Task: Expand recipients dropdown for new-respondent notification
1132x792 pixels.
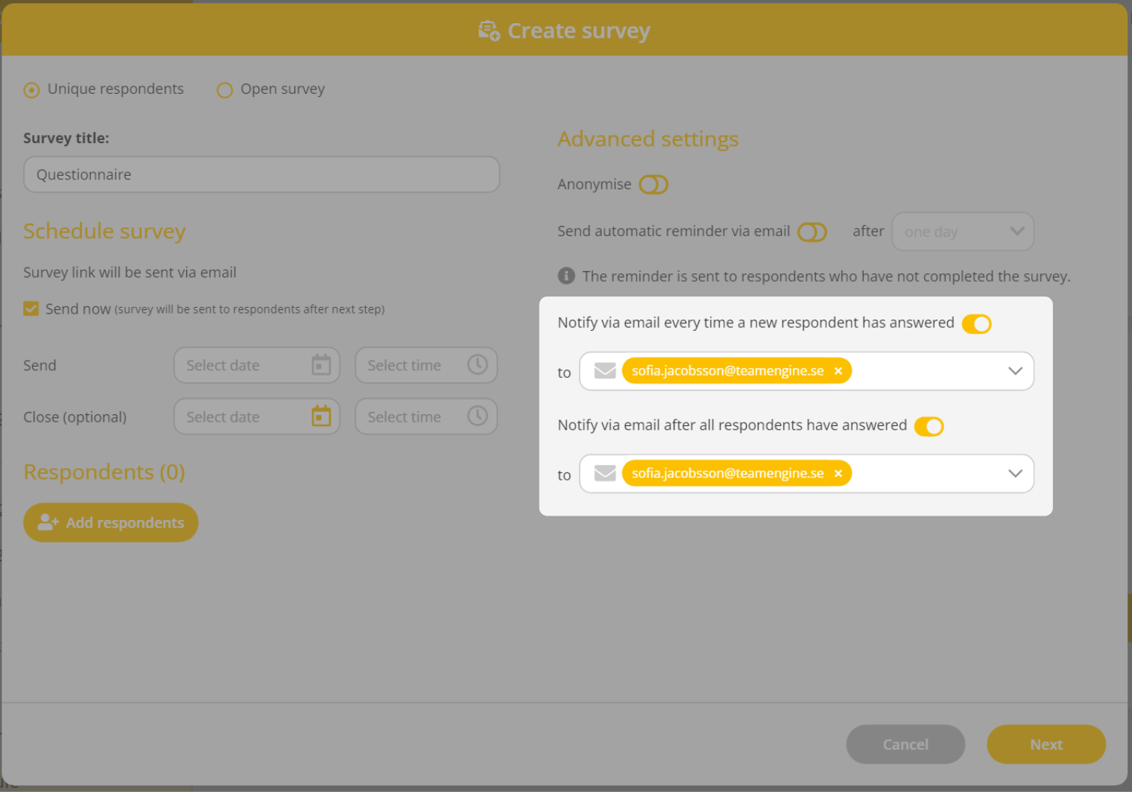Action: (1015, 371)
